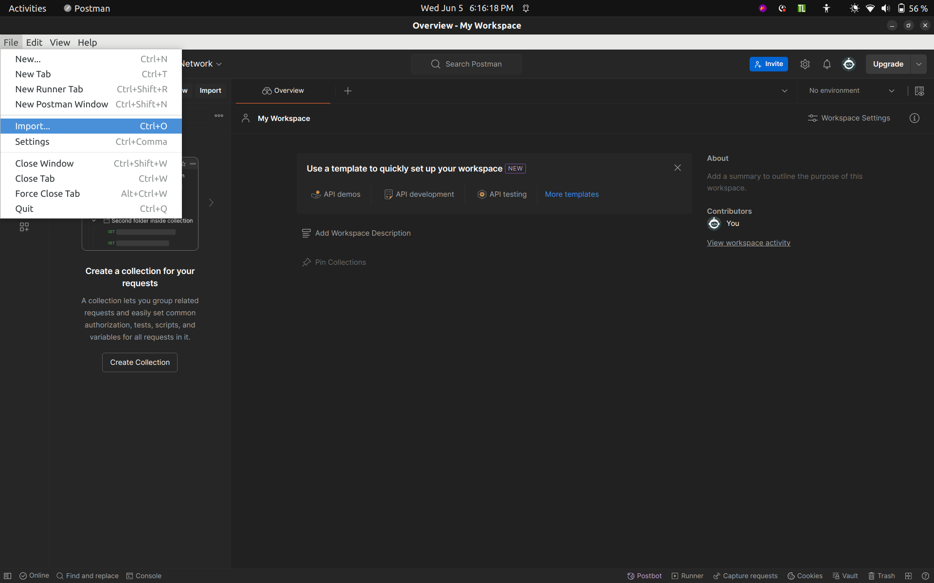Expand the Upgrade button dropdown arrow
The height and width of the screenshot is (583, 934).
coord(919,64)
